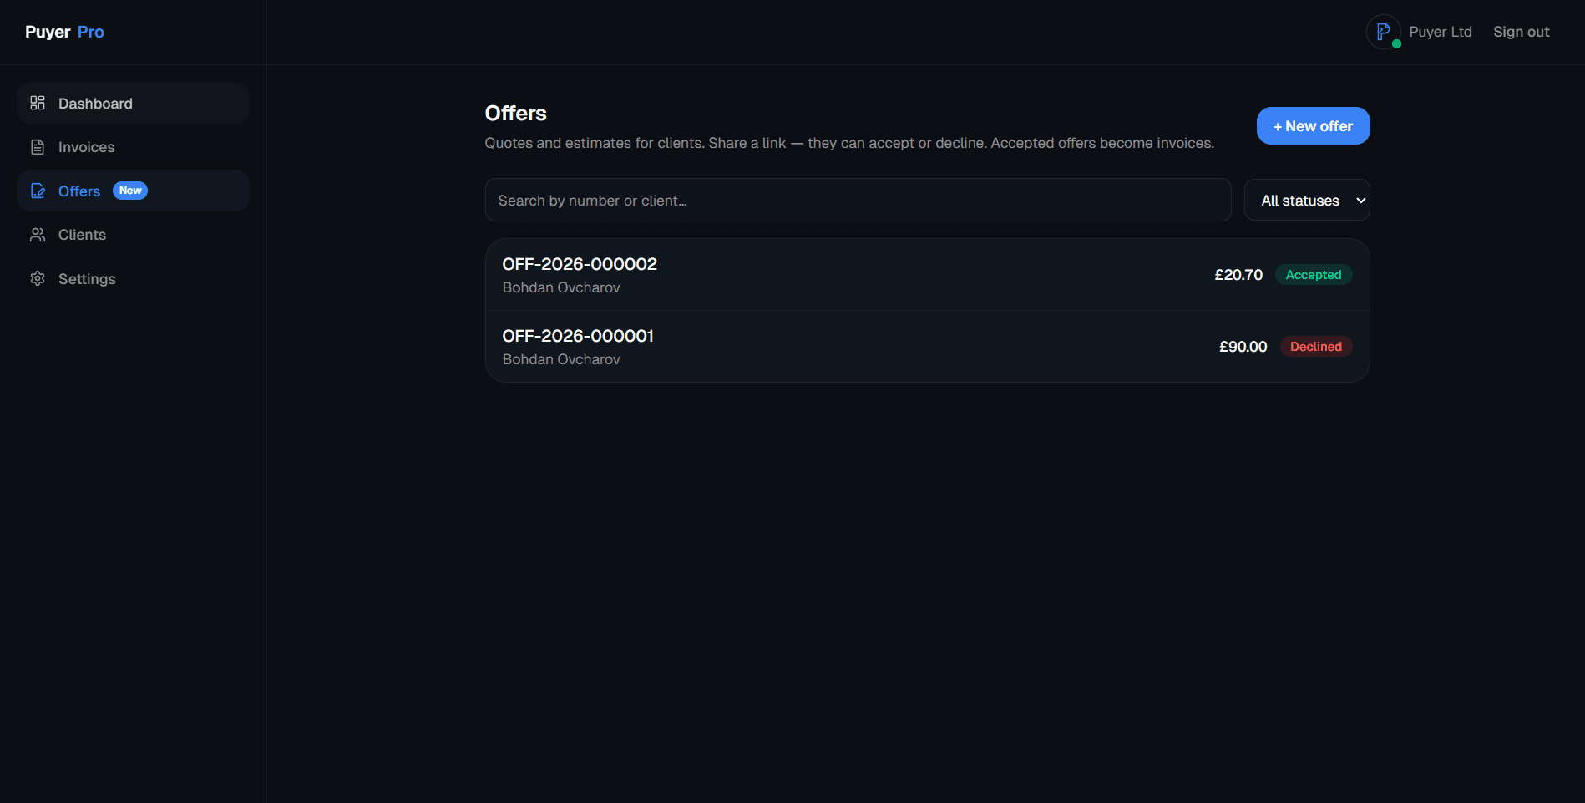Viewport: 1585px width, 803px height.
Task: Click the Clients people icon
Action: [x=38, y=235]
